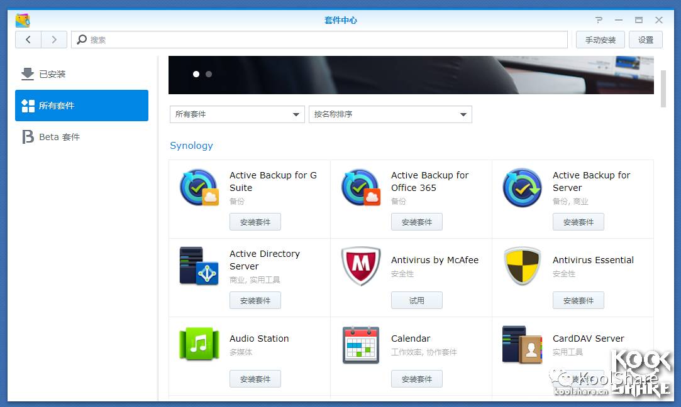
Task: Click the promotional banner image
Action: coord(411,75)
